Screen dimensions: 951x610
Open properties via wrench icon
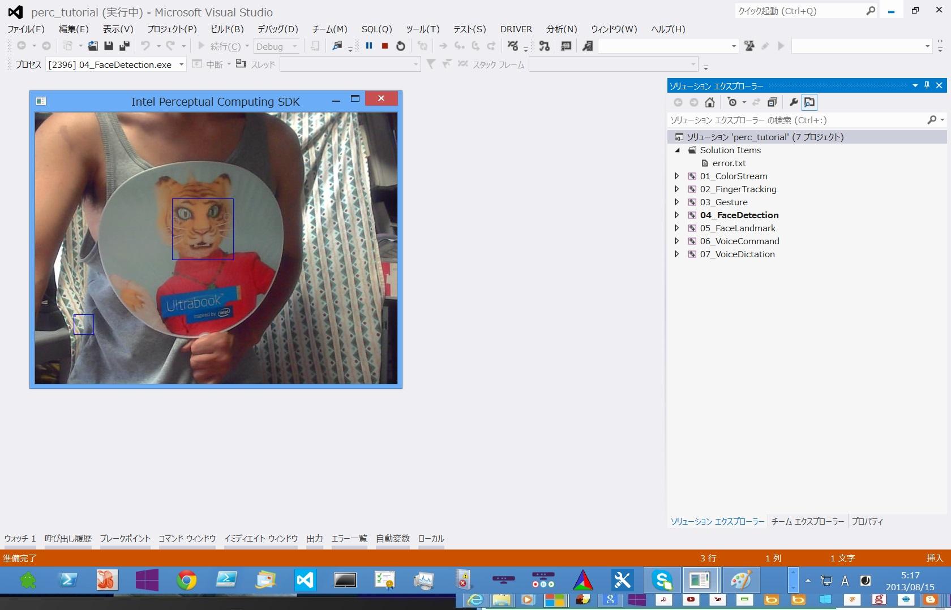click(794, 102)
